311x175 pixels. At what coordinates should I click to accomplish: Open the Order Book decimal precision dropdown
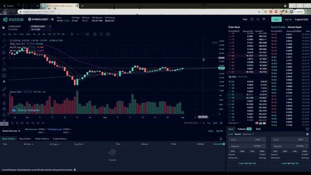pos(233,123)
